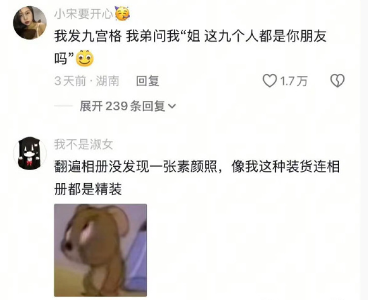Viewport: 368px width, 300px height.
Task: Tap the 吗” text before smiley
Action: click(x=65, y=59)
